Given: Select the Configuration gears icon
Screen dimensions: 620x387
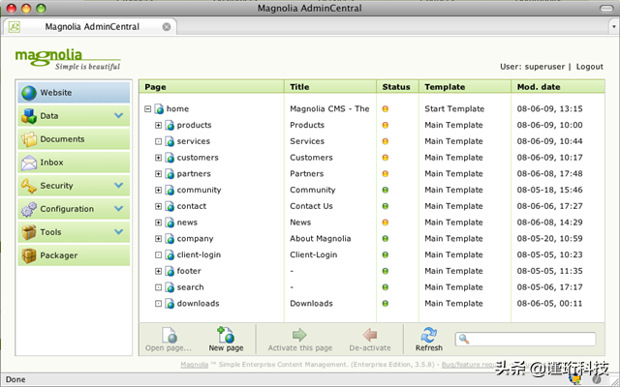Looking at the screenshot, I should [x=29, y=209].
